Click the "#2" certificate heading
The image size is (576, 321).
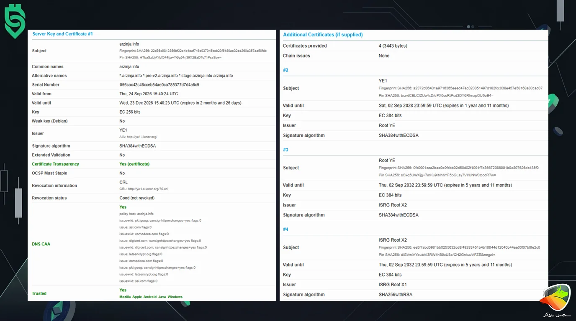(x=286, y=70)
